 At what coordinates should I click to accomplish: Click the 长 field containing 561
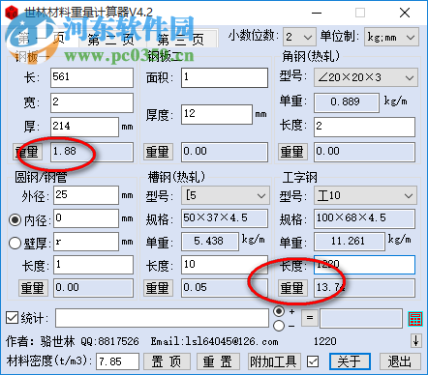[92, 77]
